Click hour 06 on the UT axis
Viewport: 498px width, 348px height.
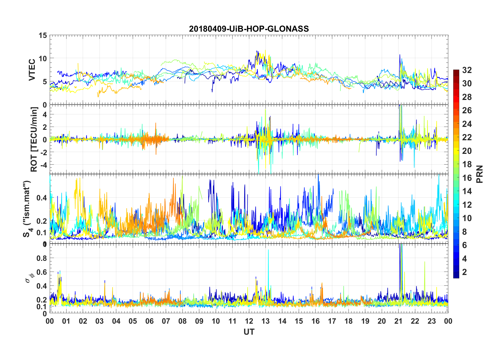149,321
